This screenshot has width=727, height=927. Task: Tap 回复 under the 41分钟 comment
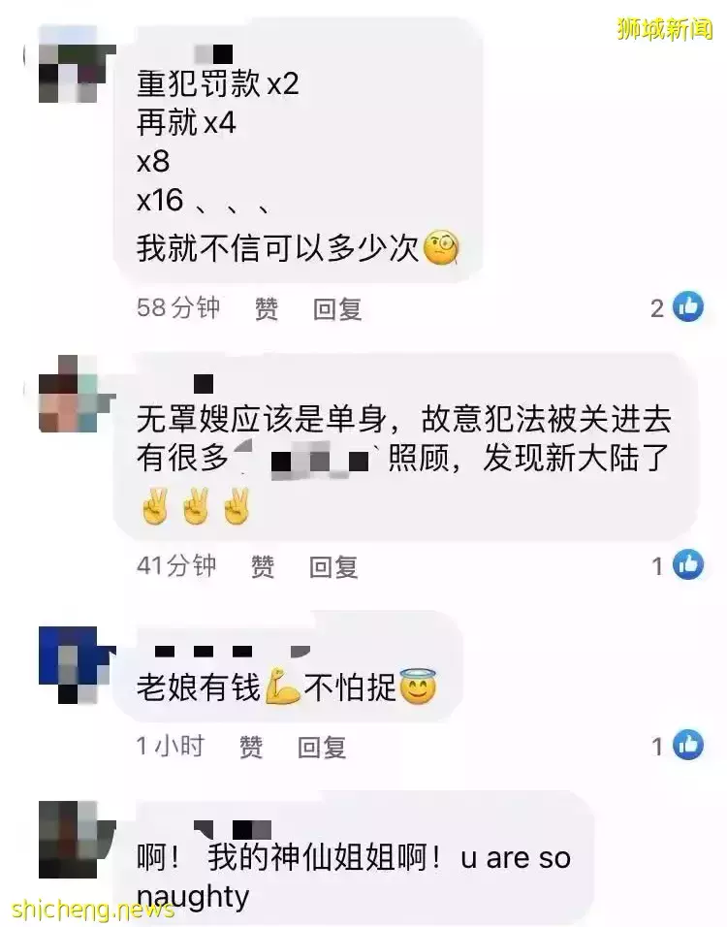[334, 566]
